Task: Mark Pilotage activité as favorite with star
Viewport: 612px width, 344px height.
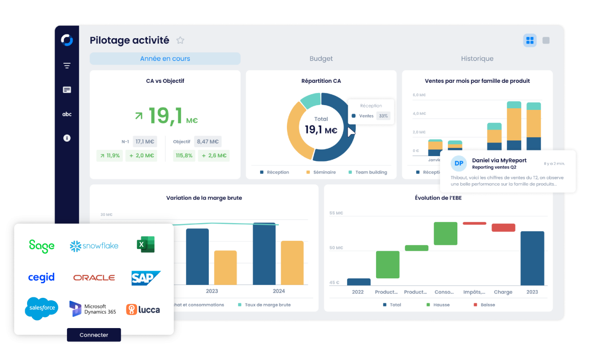Action: coord(180,40)
